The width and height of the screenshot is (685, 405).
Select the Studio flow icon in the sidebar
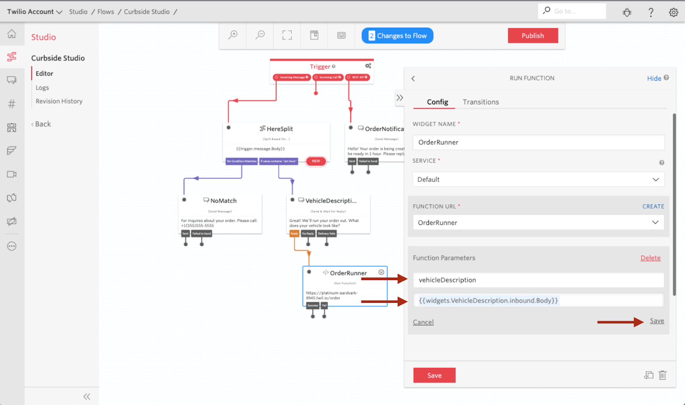12,56
